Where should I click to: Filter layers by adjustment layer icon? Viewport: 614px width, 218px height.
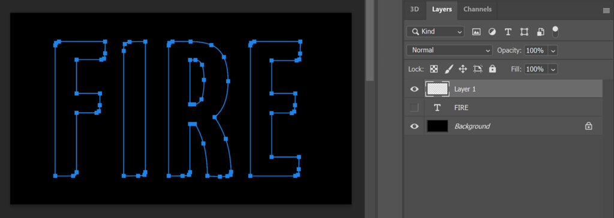492,32
